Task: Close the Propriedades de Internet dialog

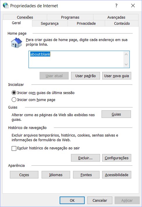Action: tap(133, 6)
